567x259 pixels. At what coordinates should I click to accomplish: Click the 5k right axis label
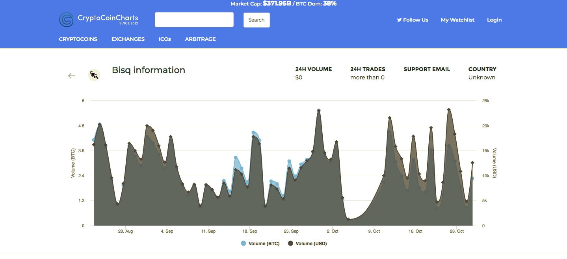(x=485, y=201)
